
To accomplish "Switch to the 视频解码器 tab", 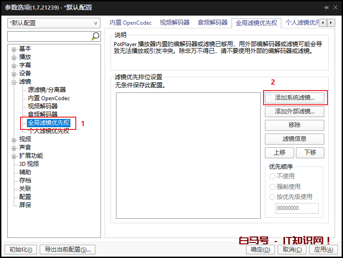I will pos(175,22).
